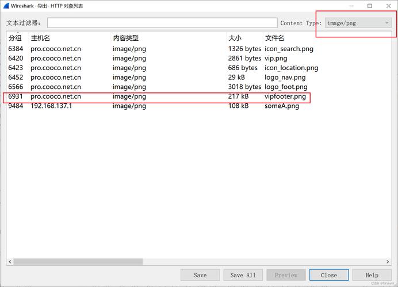Click the horizontal scrollbar thumb
Image resolution: width=398 pixels, height=287 pixels.
point(78,262)
